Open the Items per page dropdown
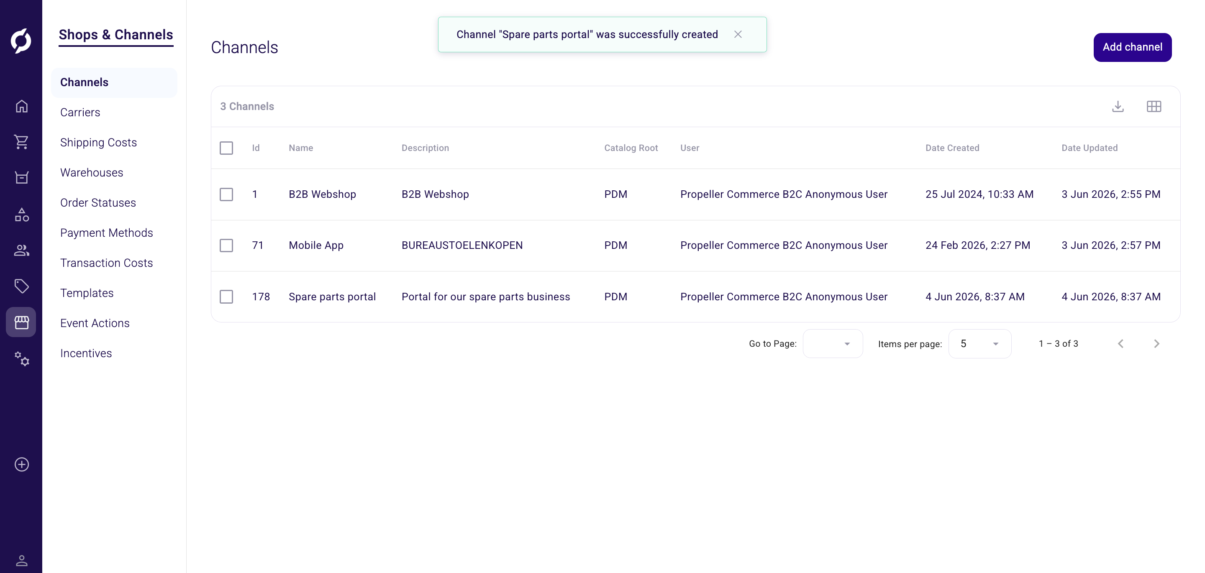This screenshot has width=1205, height=573. tap(979, 344)
